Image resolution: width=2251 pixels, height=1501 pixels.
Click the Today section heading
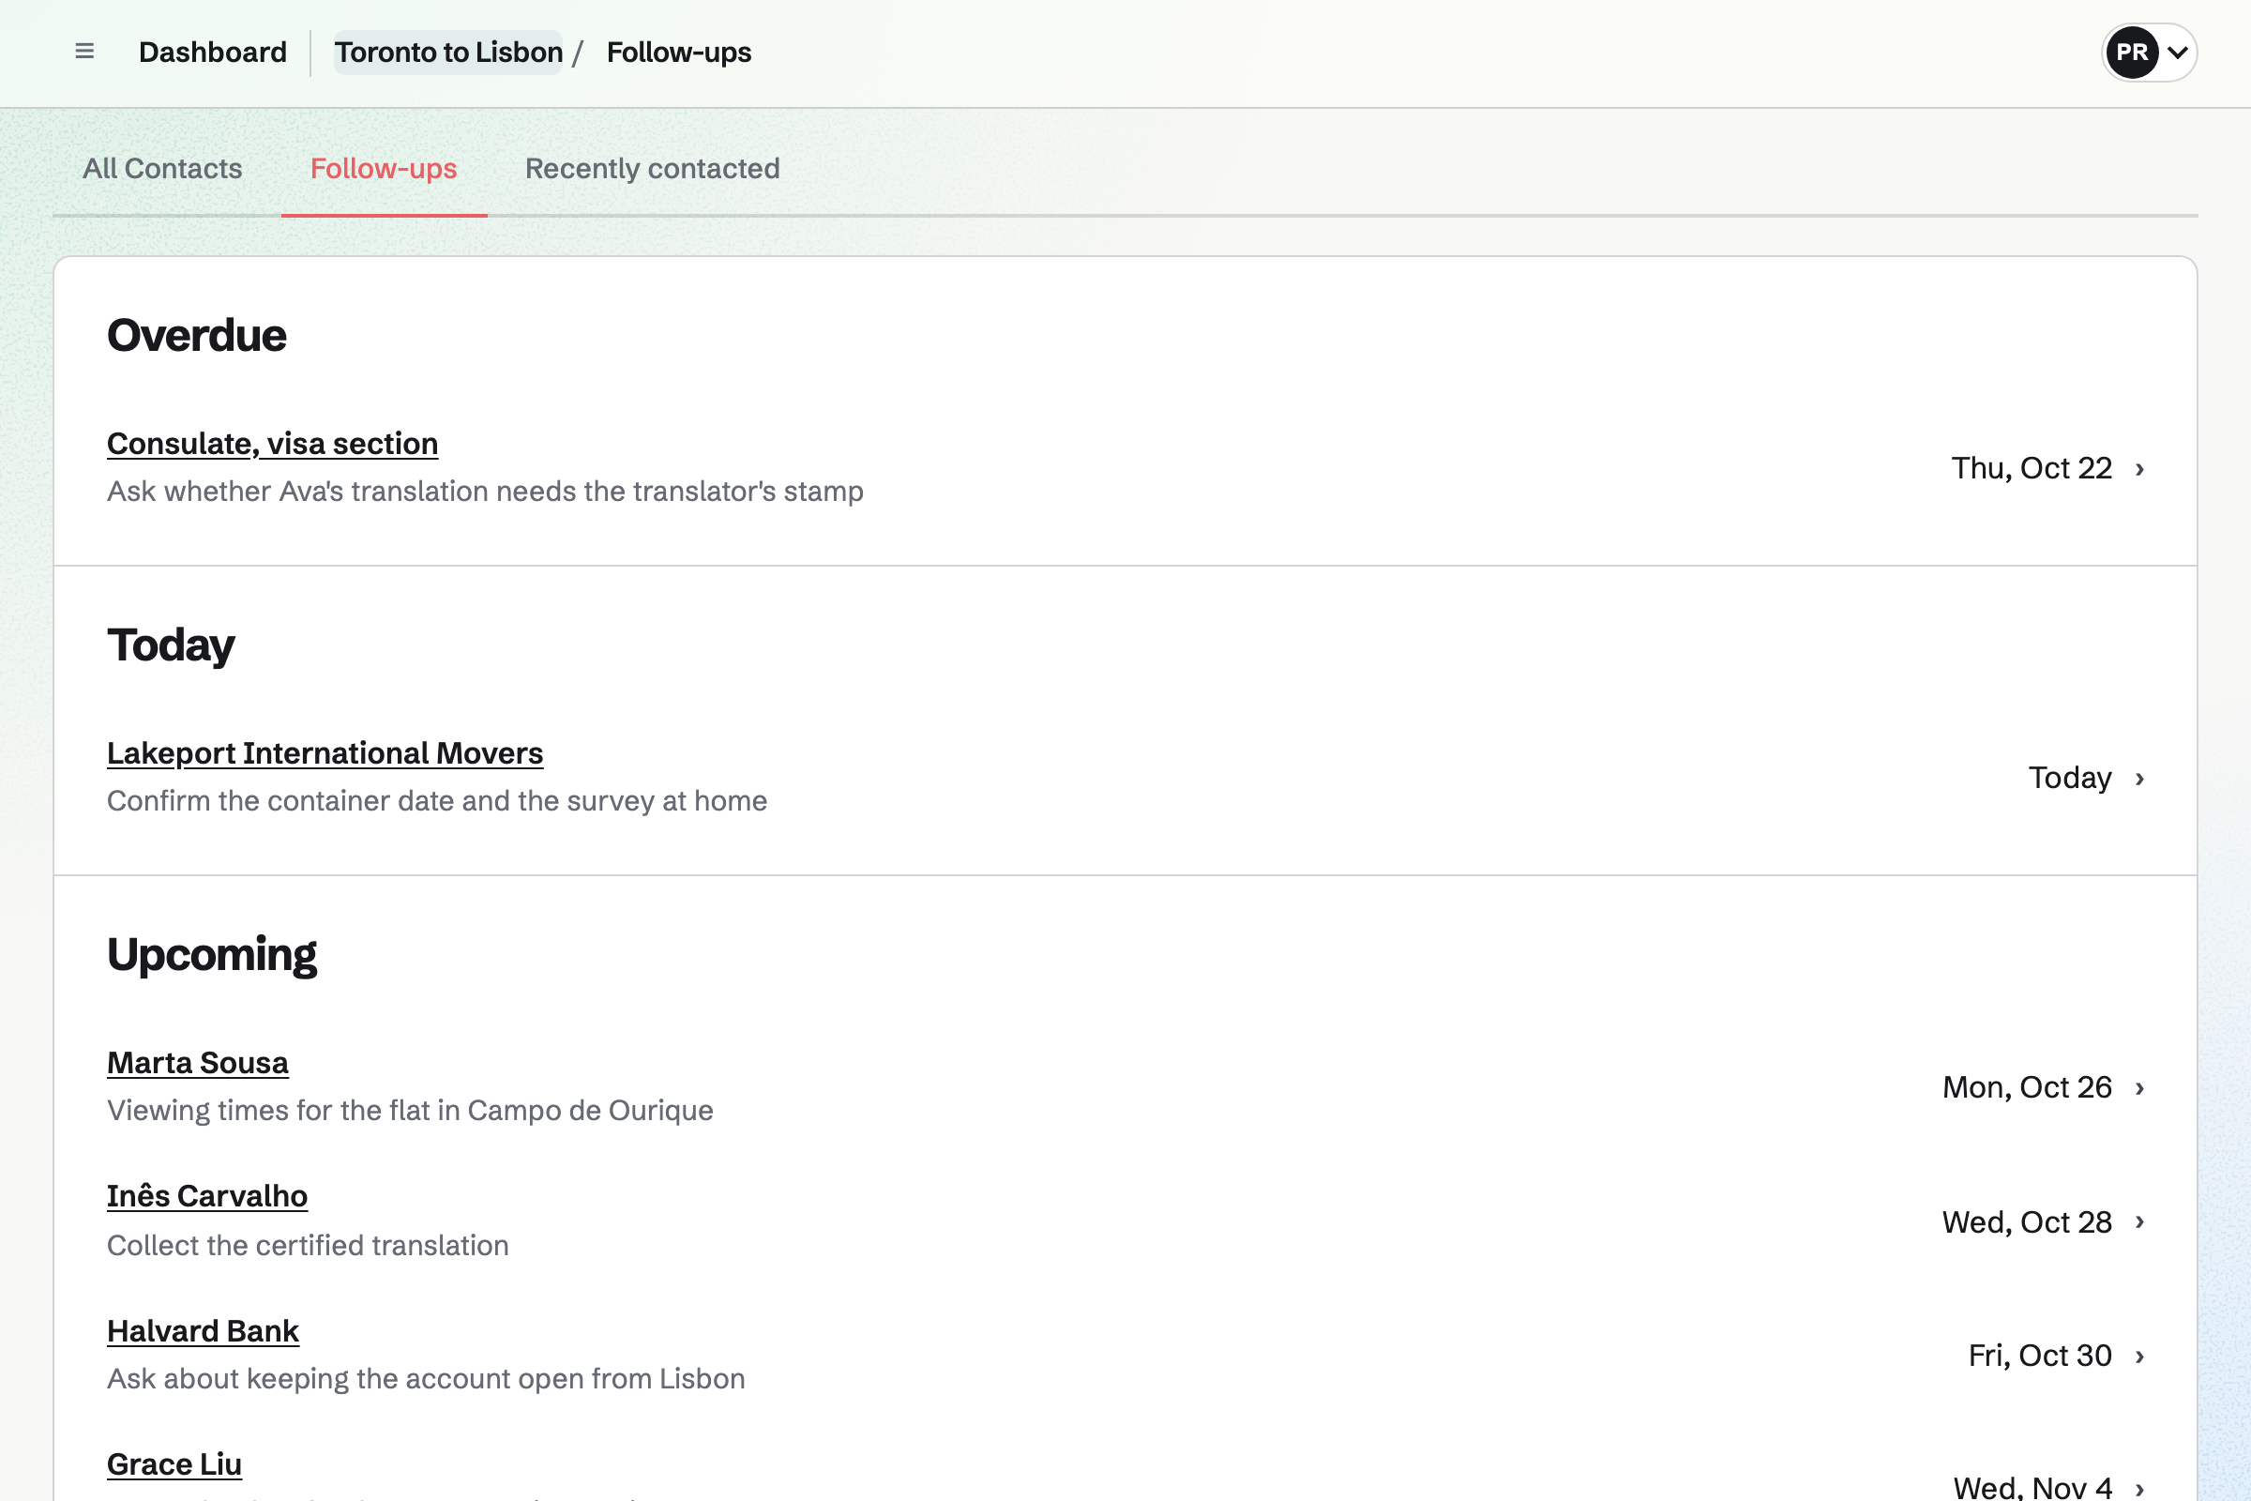171,646
